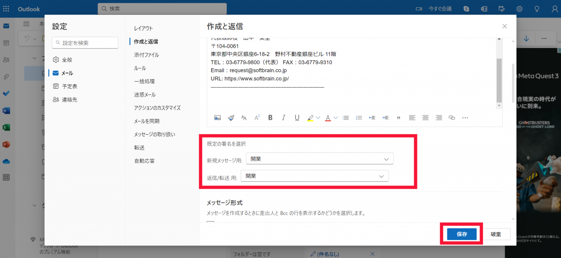Viewport: 561px width, 258px height.
Task: Click the 破棄 button
Action: [496, 234]
